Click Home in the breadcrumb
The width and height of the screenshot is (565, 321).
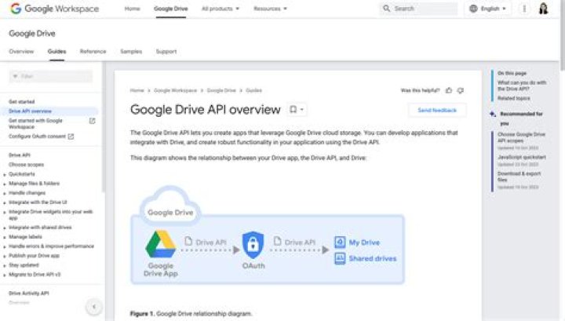coord(137,90)
